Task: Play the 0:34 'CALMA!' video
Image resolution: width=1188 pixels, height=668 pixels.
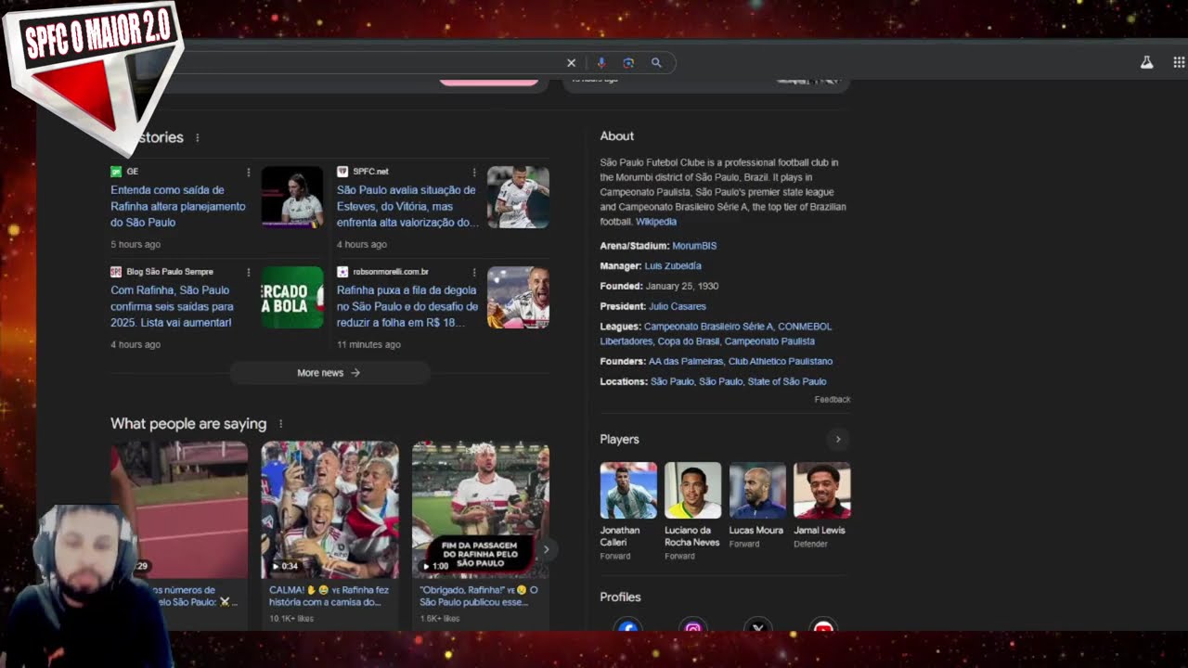Action: [x=330, y=510]
